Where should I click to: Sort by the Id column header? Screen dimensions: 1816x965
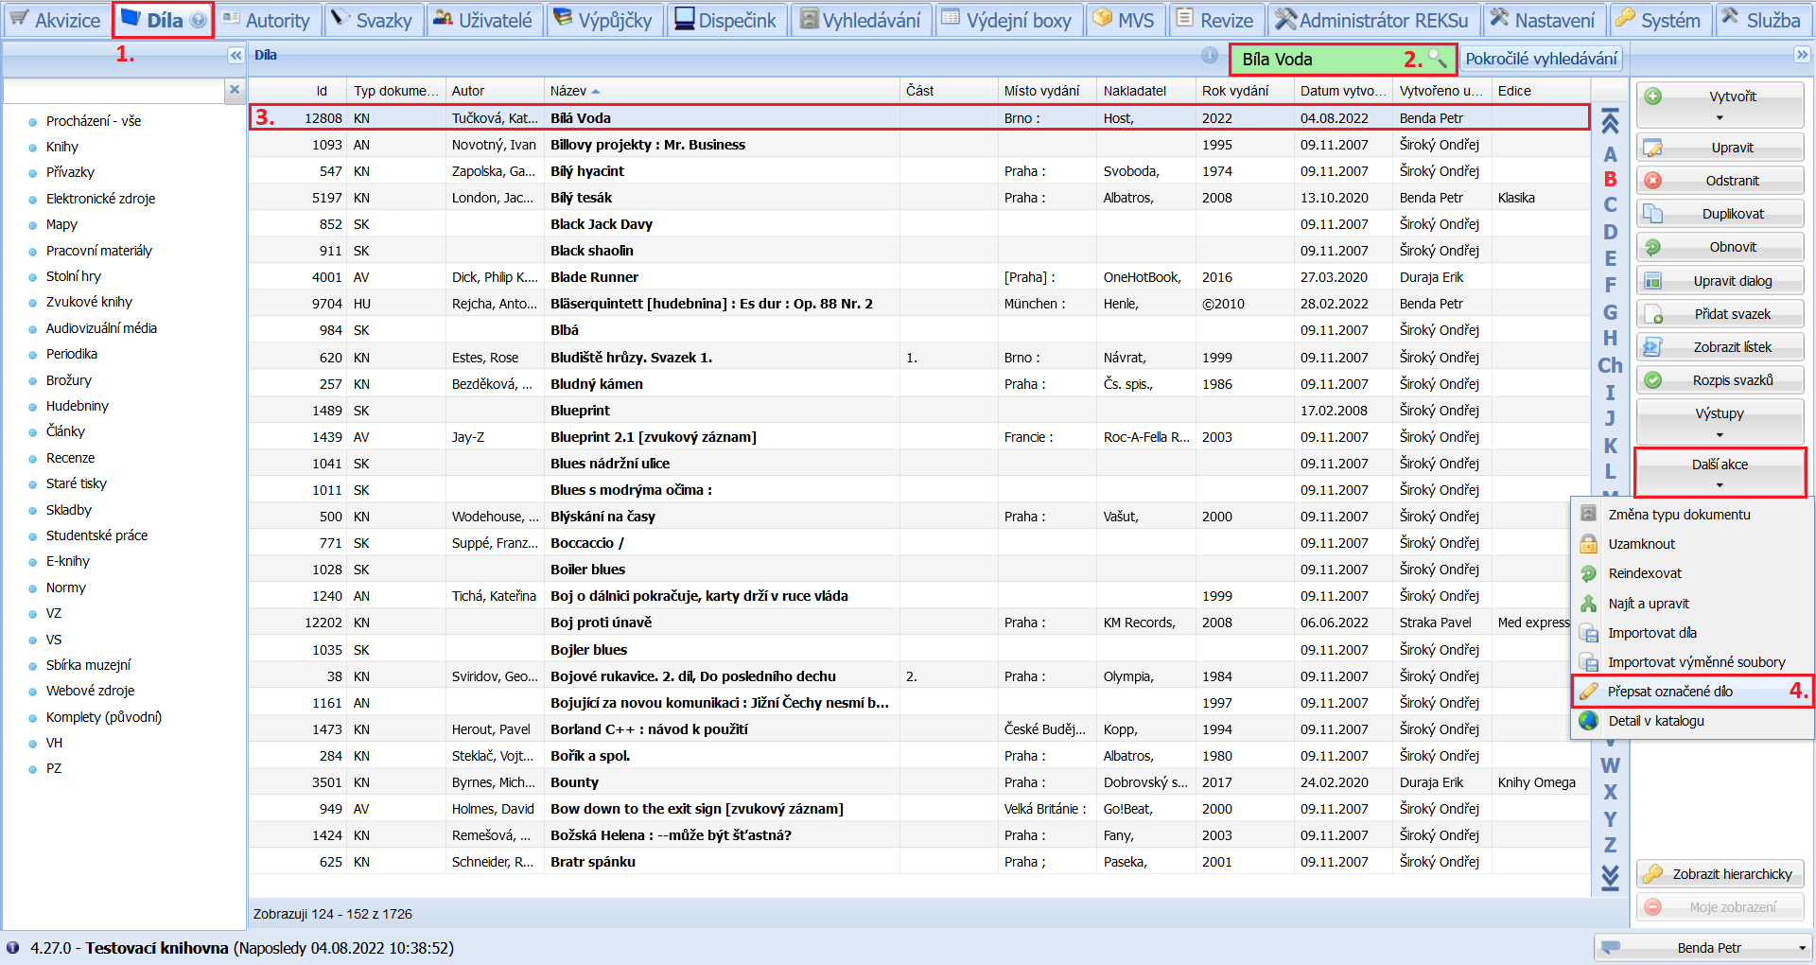[x=299, y=91]
